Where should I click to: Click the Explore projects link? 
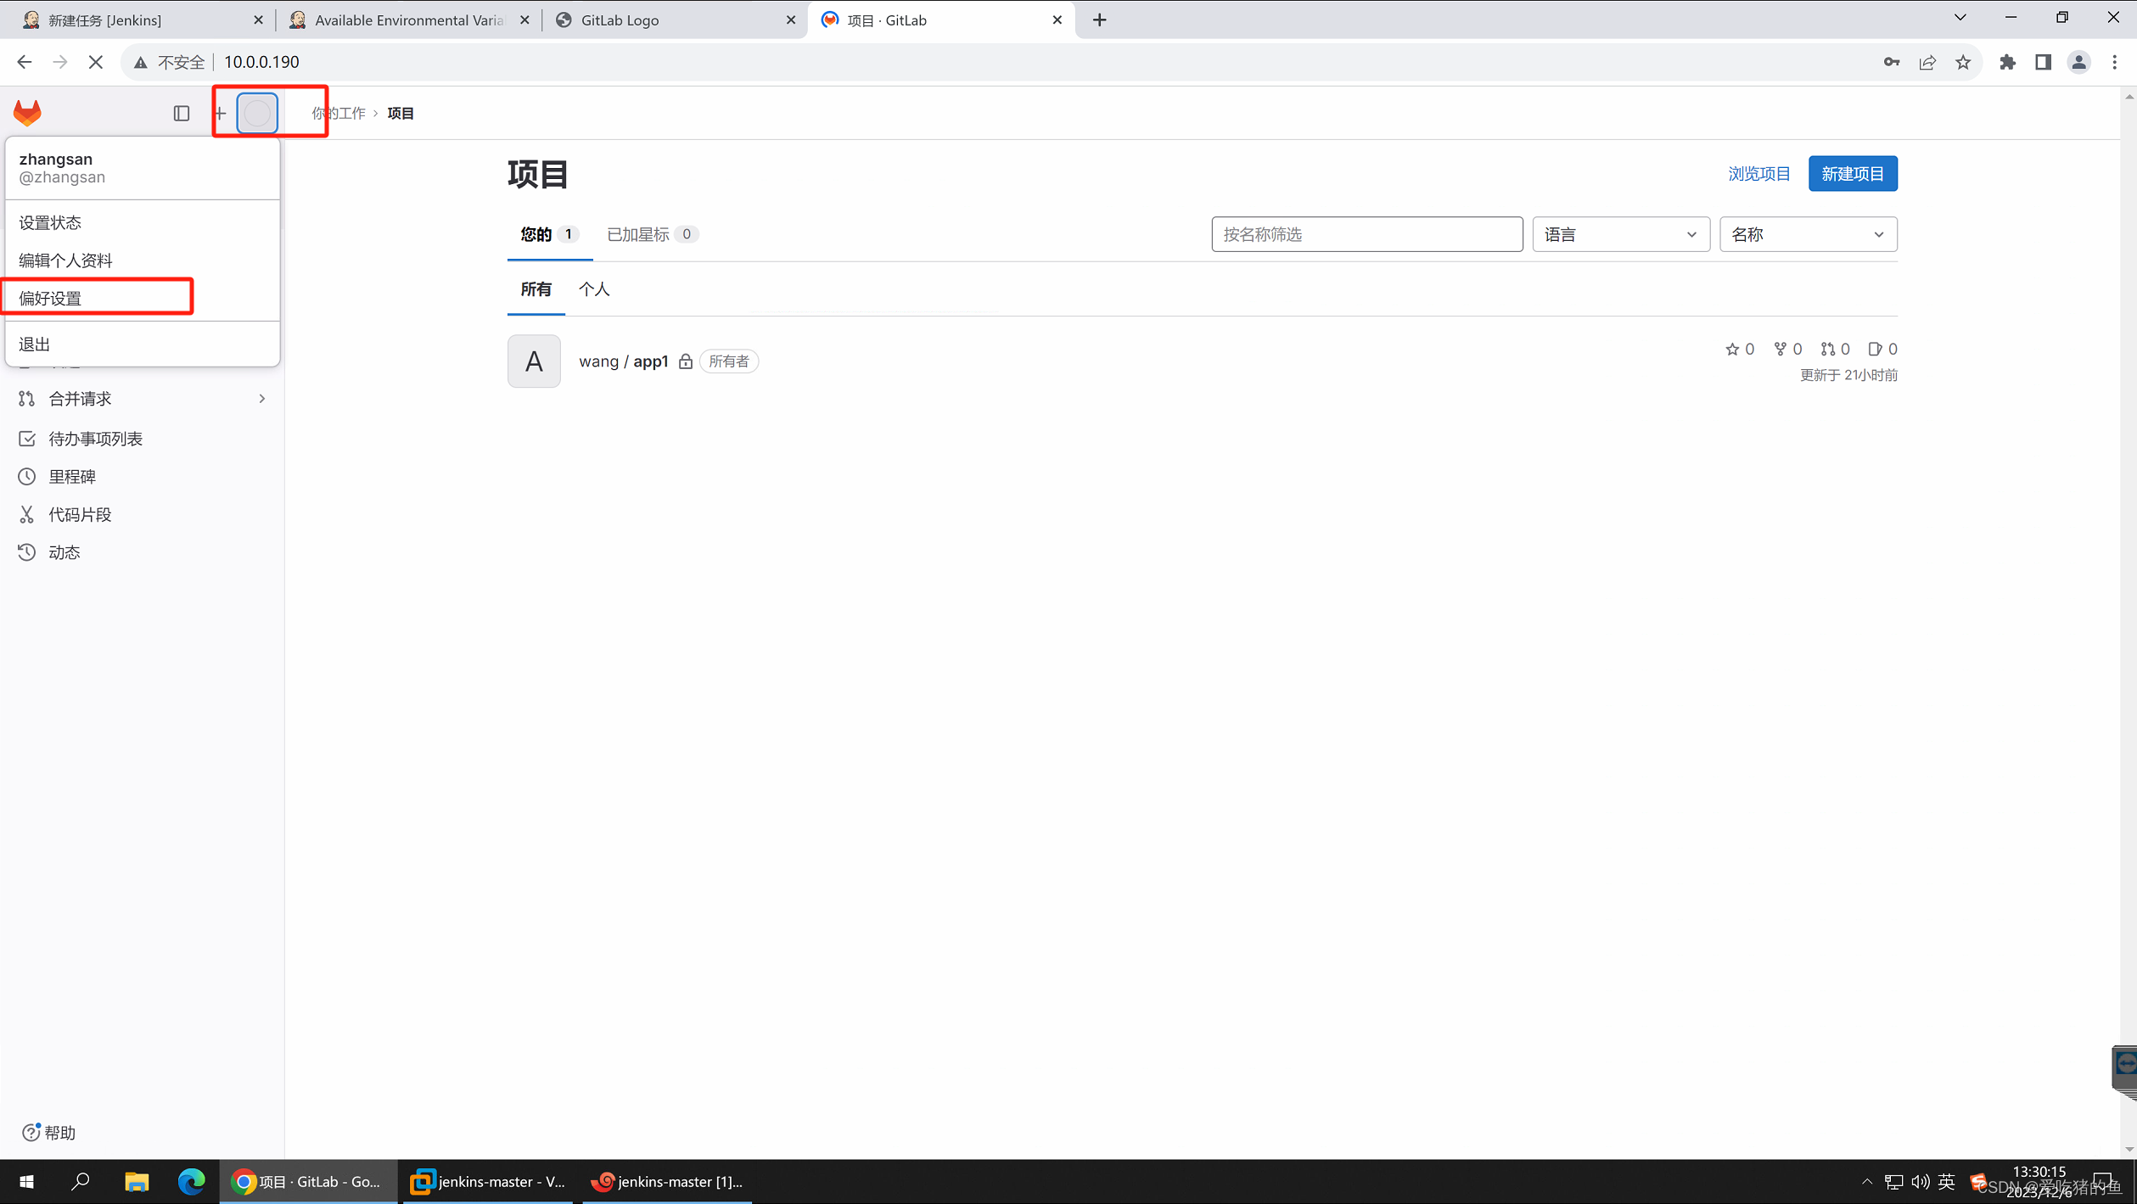(1759, 174)
